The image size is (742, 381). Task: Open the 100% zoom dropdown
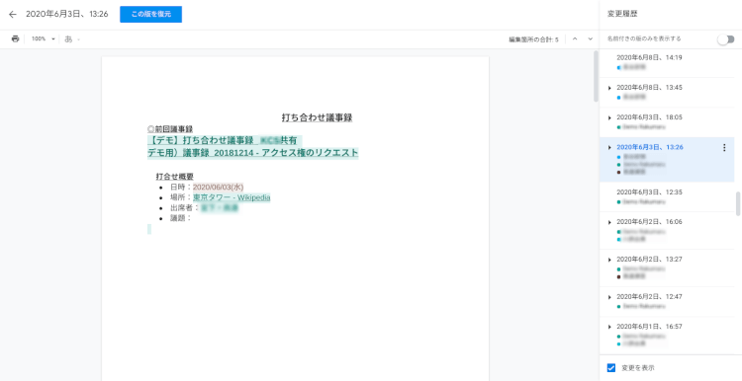[44, 39]
